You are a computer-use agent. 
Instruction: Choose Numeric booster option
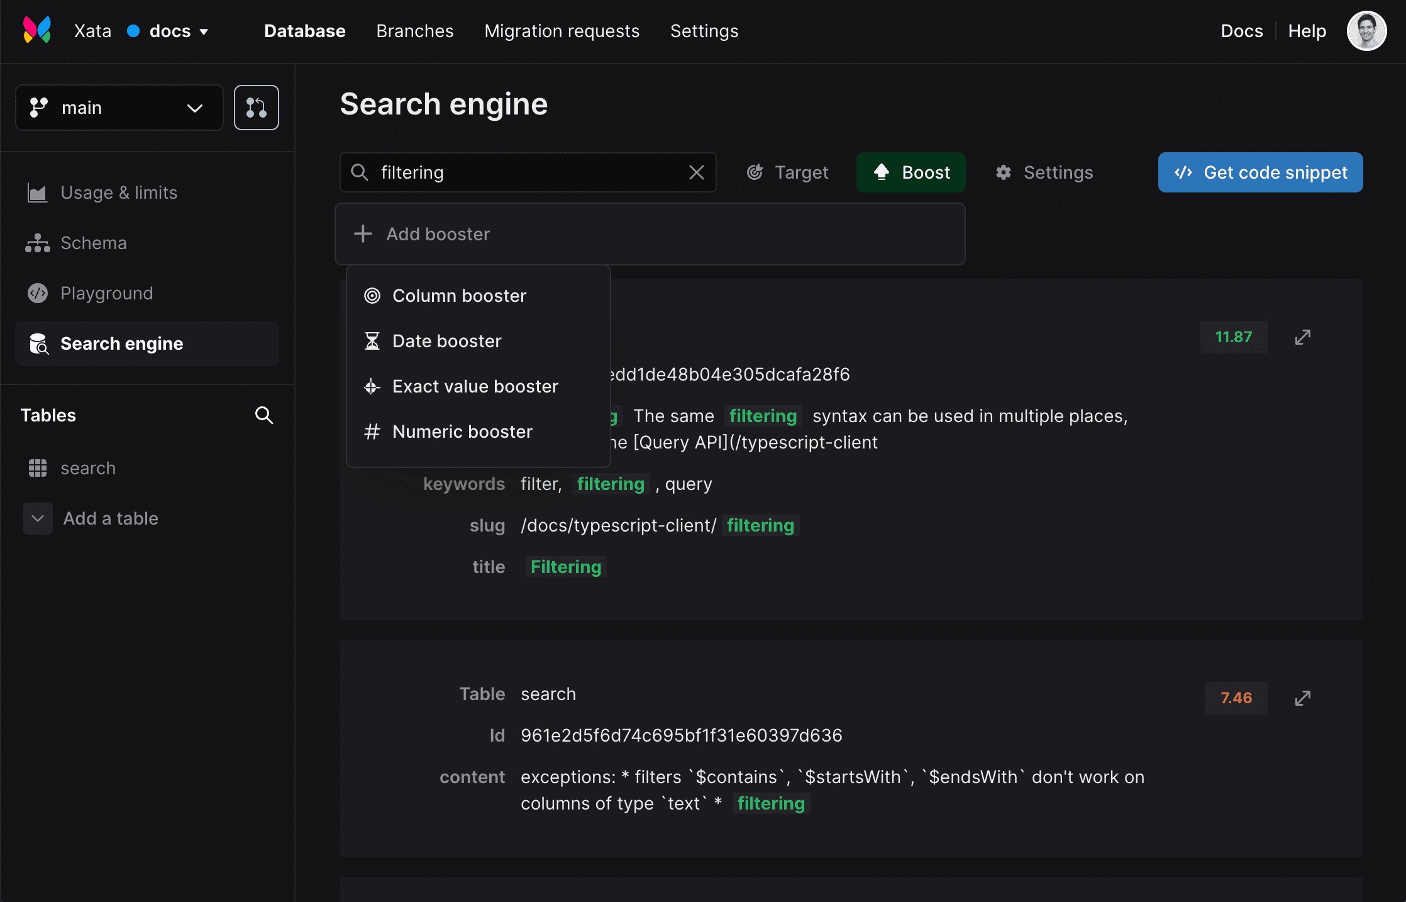tap(479, 432)
